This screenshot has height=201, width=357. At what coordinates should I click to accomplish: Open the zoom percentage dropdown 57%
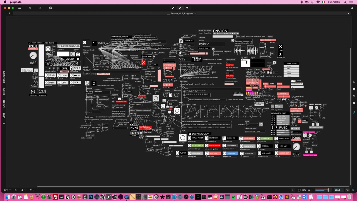[x=7, y=190]
